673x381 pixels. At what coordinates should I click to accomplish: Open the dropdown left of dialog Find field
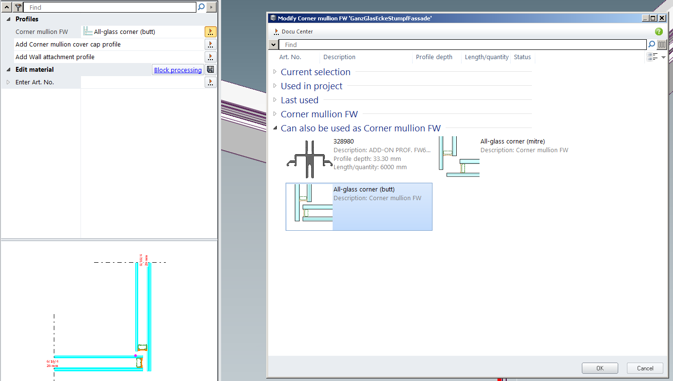click(273, 45)
